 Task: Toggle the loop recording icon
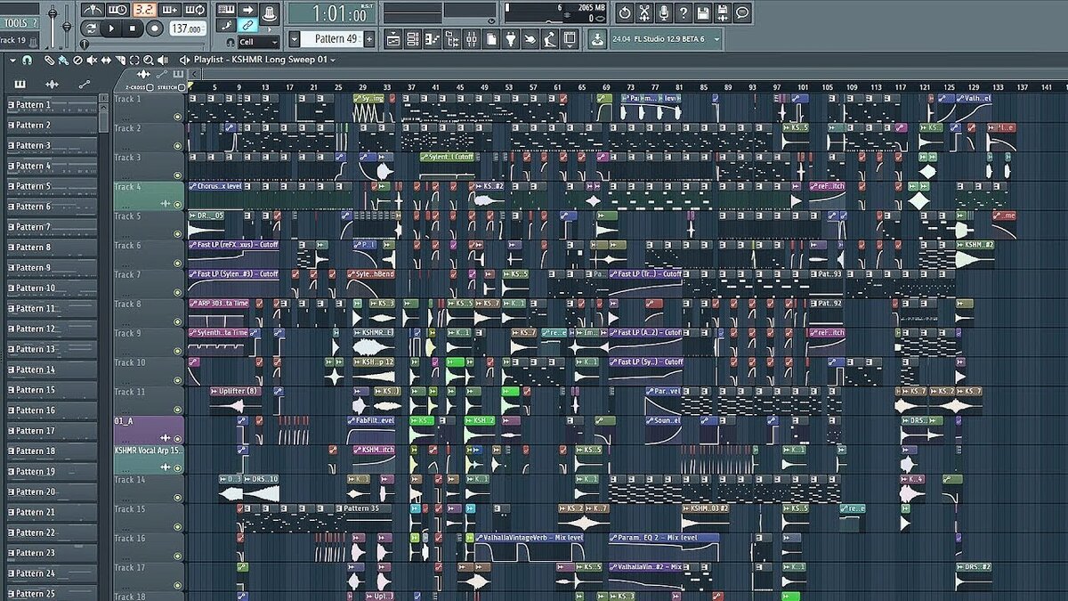(x=195, y=10)
